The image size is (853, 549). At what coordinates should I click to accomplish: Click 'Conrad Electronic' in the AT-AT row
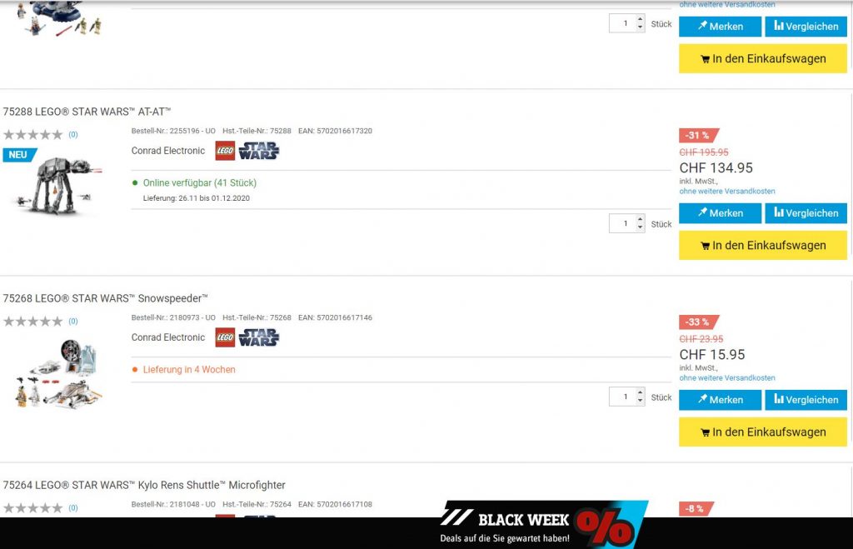pyautogui.click(x=168, y=151)
